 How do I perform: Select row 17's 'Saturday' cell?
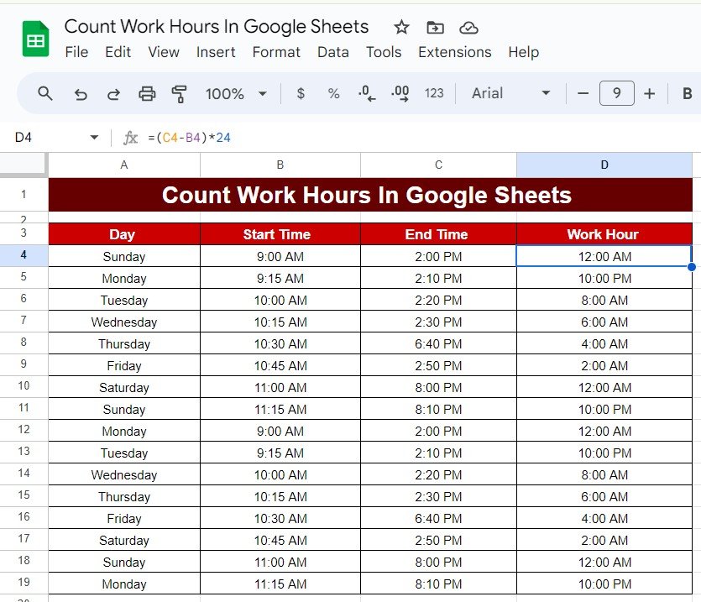point(124,540)
